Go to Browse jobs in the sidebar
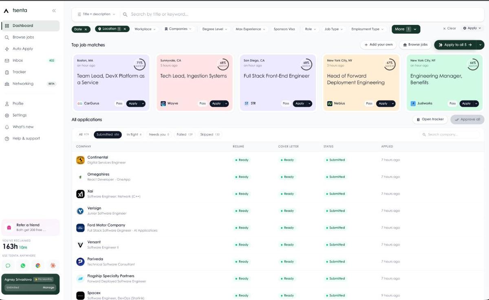The image size is (489, 300). coord(31,37)
